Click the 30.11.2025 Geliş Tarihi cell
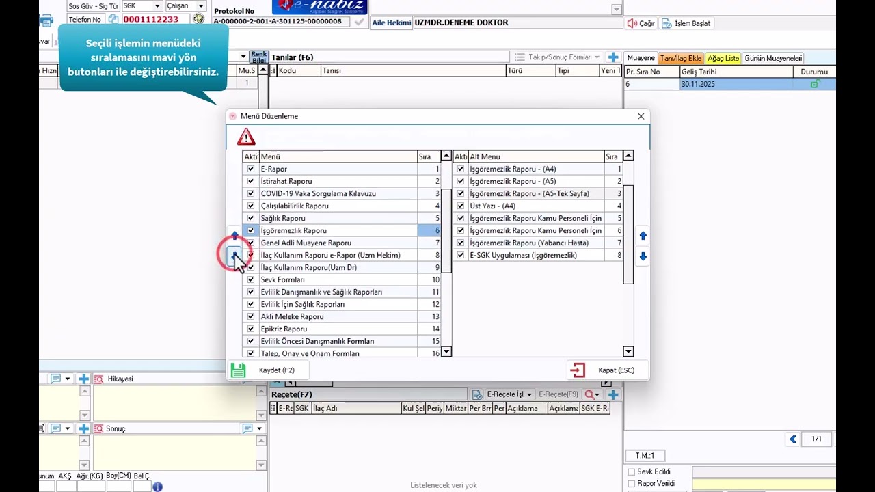Image resolution: width=875 pixels, height=492 pixels. click(x=736, y=84)
